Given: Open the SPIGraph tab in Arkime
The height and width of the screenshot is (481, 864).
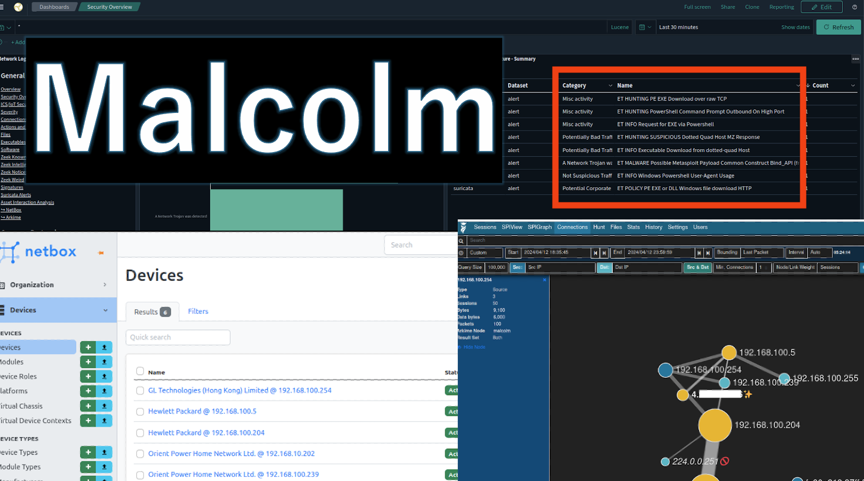Looking at the screenshot, I should pyautogui.click(x=539, y=227).
